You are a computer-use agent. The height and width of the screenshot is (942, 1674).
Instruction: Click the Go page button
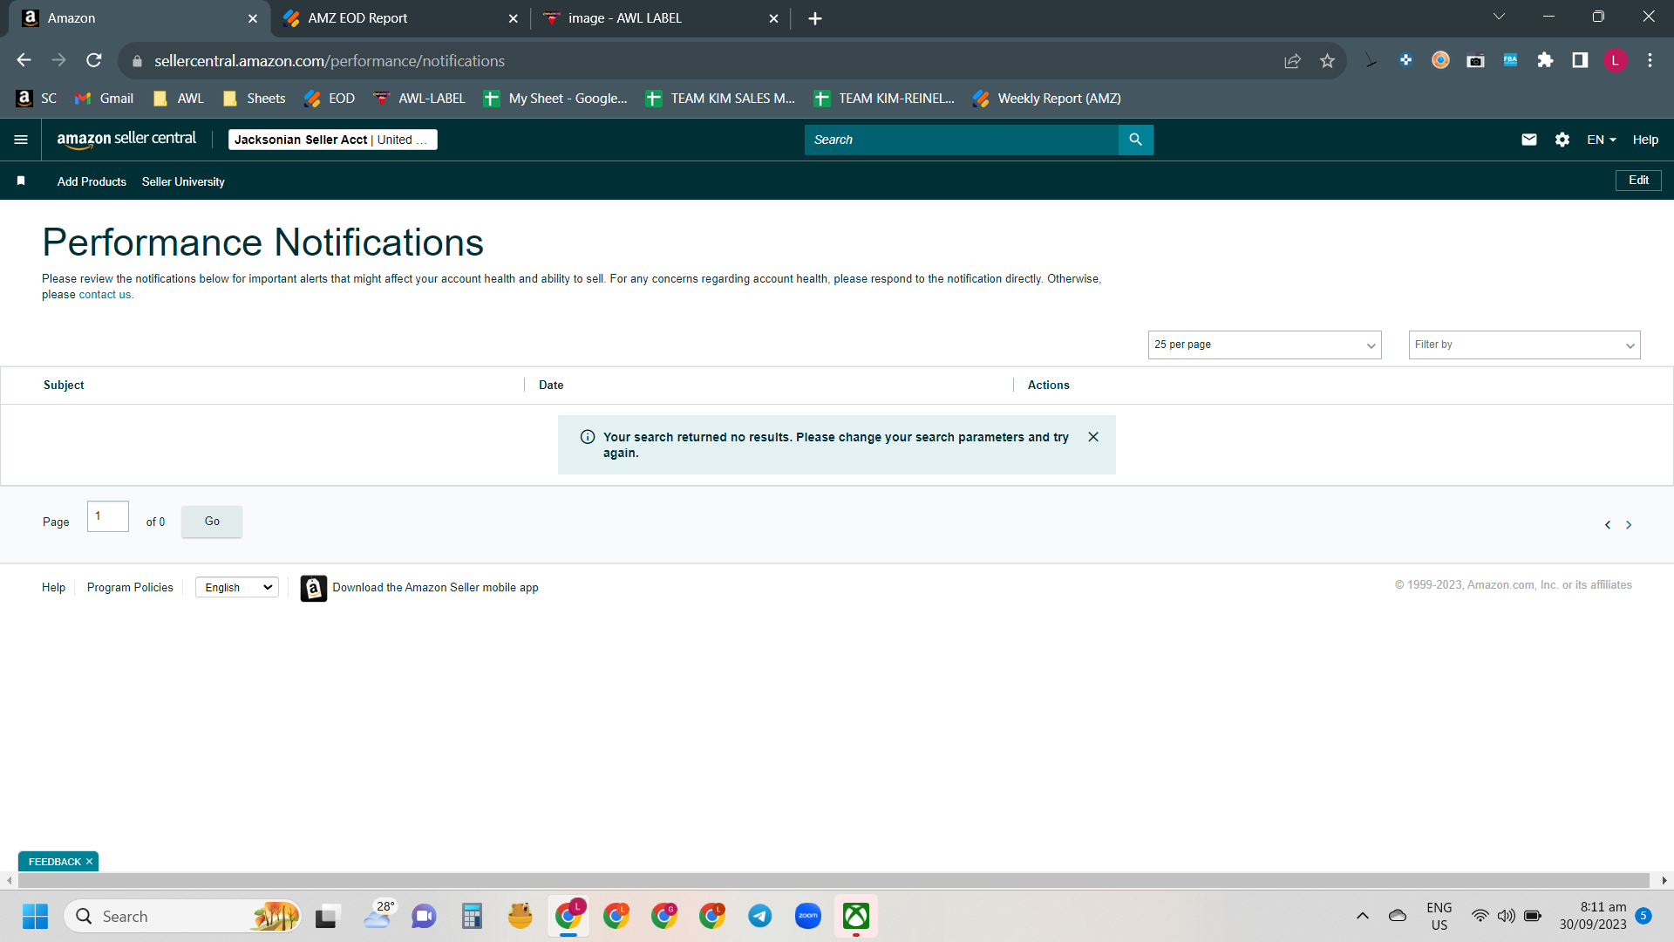pyautogui.click(x=212, y=522)
